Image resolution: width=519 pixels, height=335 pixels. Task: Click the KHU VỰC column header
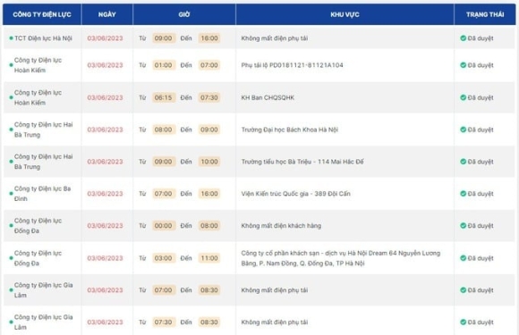pos(345,14)
